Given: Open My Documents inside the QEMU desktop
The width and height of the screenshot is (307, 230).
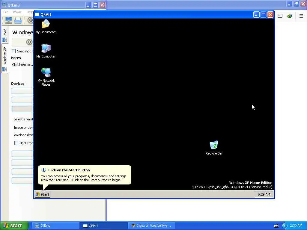Looking at the screenshot, I should [46, 27].
